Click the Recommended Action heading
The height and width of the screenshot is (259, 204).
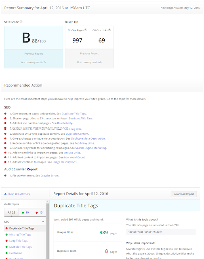[x=23, y=85]
